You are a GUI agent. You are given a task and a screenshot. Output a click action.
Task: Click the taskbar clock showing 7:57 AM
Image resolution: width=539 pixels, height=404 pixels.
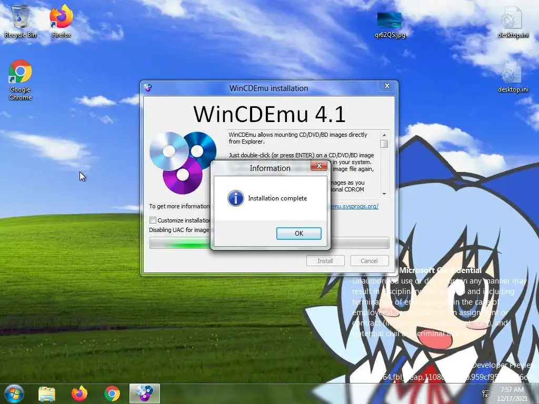pos(512,393)
